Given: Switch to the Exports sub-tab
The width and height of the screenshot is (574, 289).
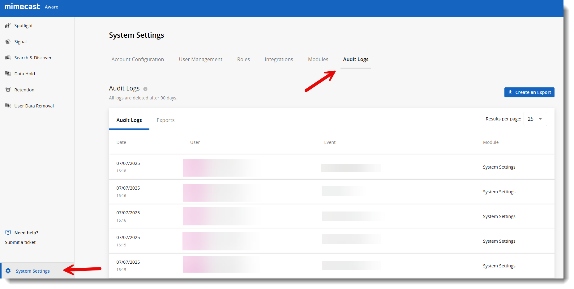Looking at the screenshot, I should click(165, 120).
